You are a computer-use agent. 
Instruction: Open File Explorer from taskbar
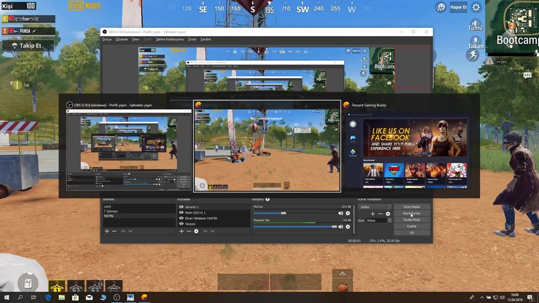pos(62,297)
